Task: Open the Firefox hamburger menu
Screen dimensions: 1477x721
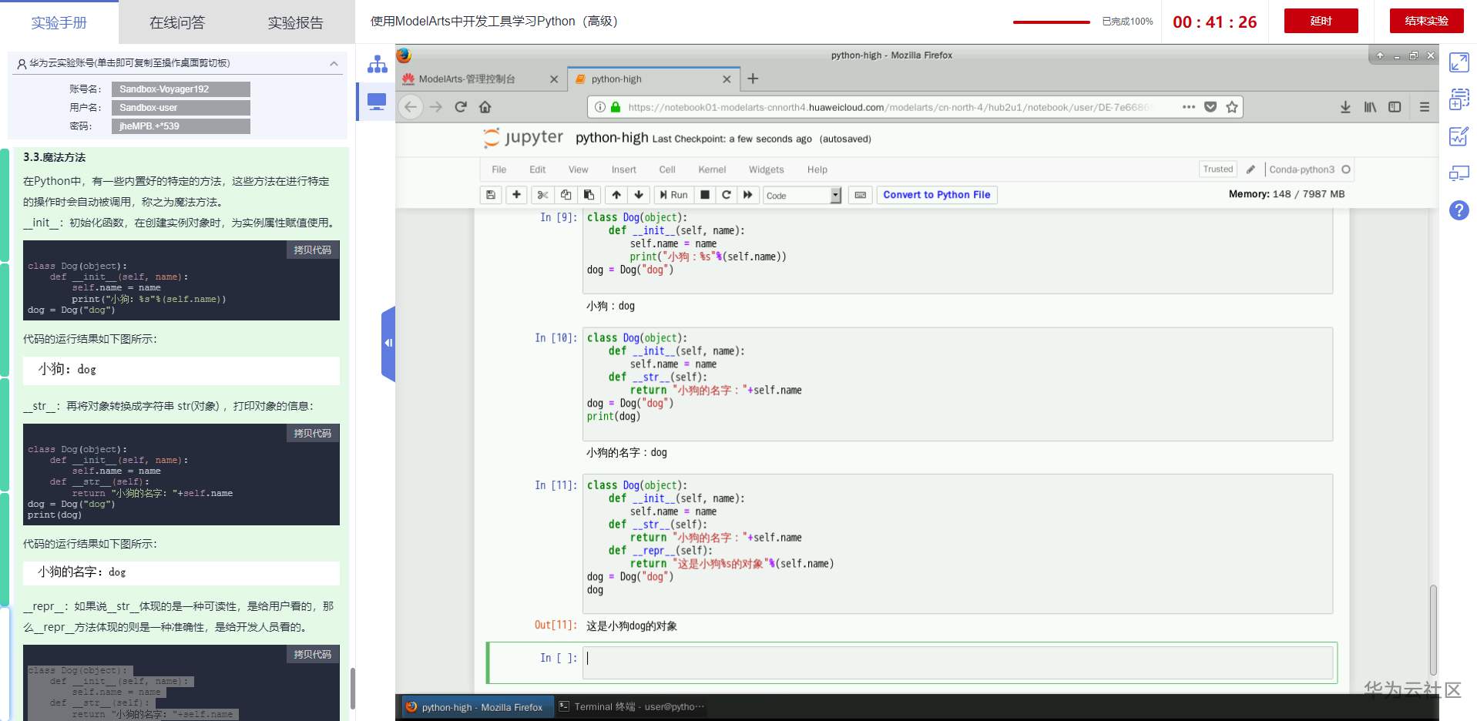Action: click(x=1424, y=107)
